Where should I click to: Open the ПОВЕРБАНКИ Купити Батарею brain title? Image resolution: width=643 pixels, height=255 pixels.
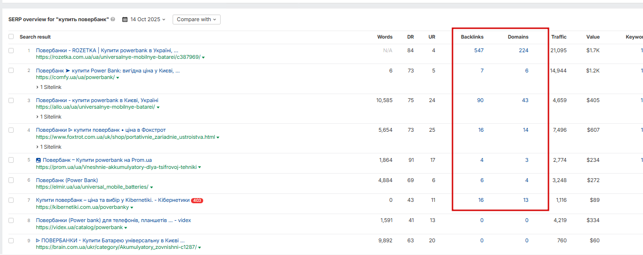point(110,240)
